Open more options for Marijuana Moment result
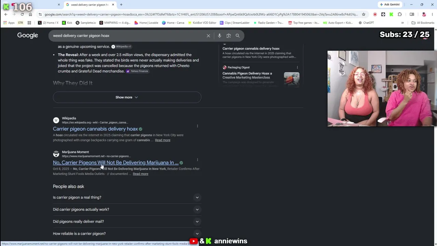Image resolution: width=437 pixels, height=246 pixels. point(197,160)
